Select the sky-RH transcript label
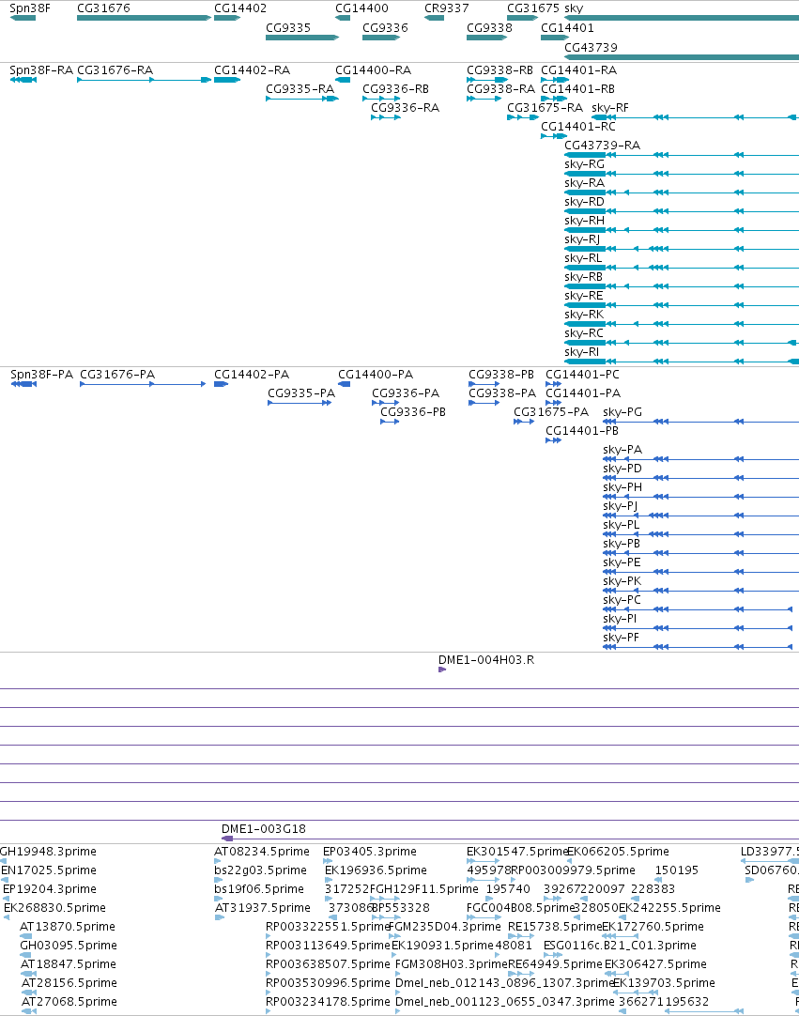The height and width of the screenshot is (1016, 799). click(x=585, y=221)
